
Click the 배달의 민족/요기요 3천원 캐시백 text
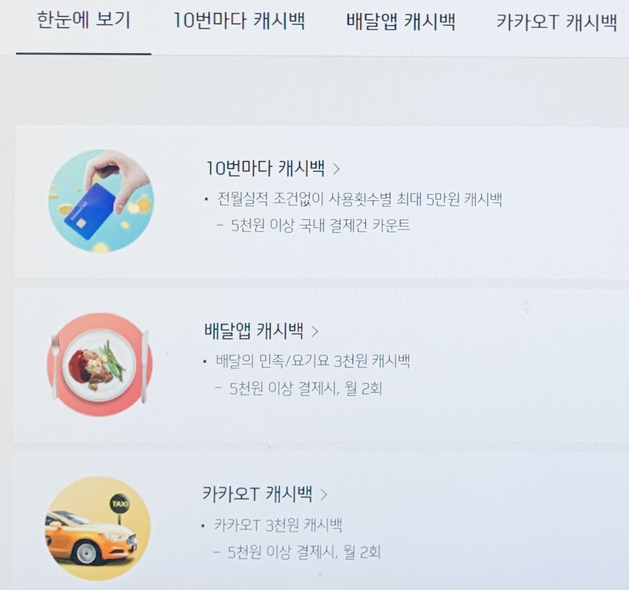tap(312, 361)
